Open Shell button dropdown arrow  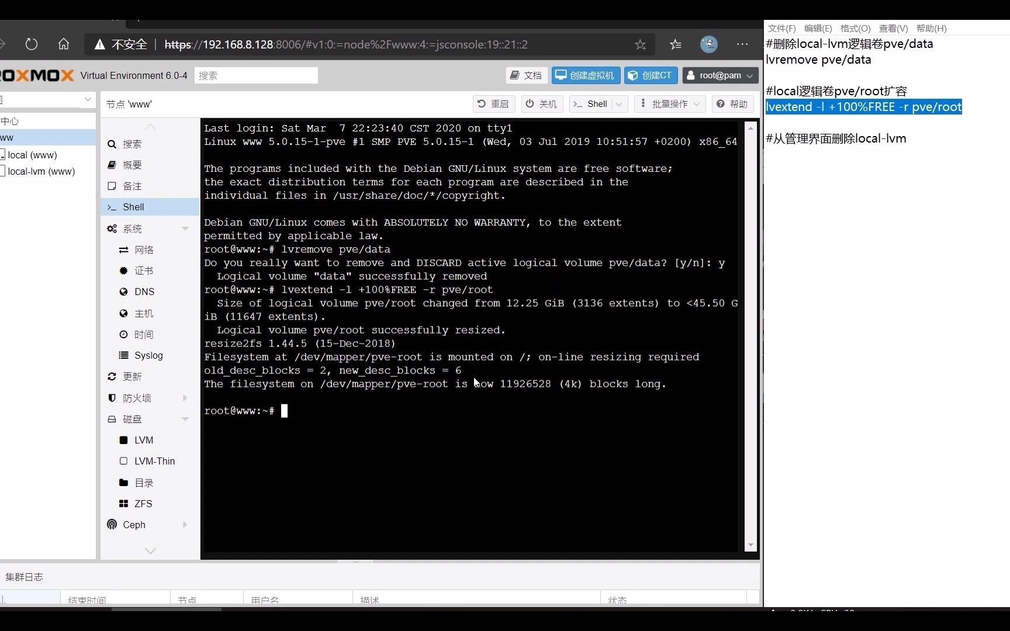click(x=620, y=104)
